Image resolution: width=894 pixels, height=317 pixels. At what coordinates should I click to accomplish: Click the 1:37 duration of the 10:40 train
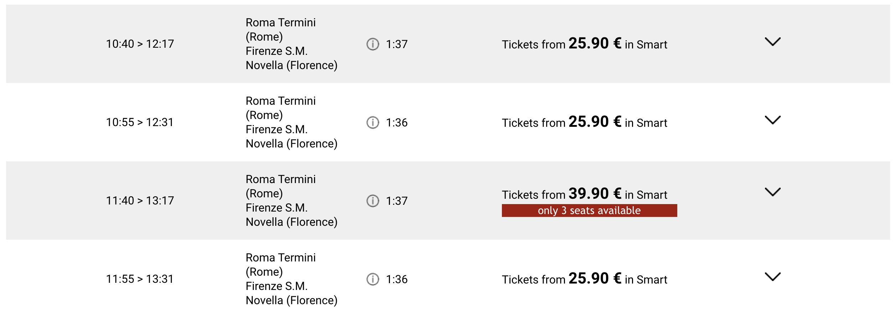click(397, 44)
